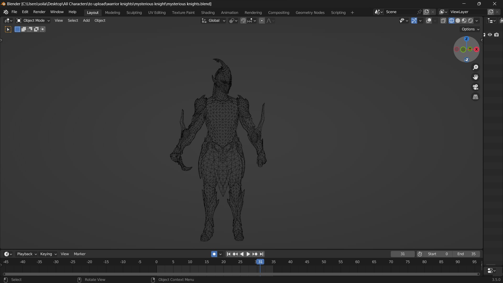The width and height of the screenshot is (503, 283).
Task: Open viewport shading options arrow
Action: point(477,21)
